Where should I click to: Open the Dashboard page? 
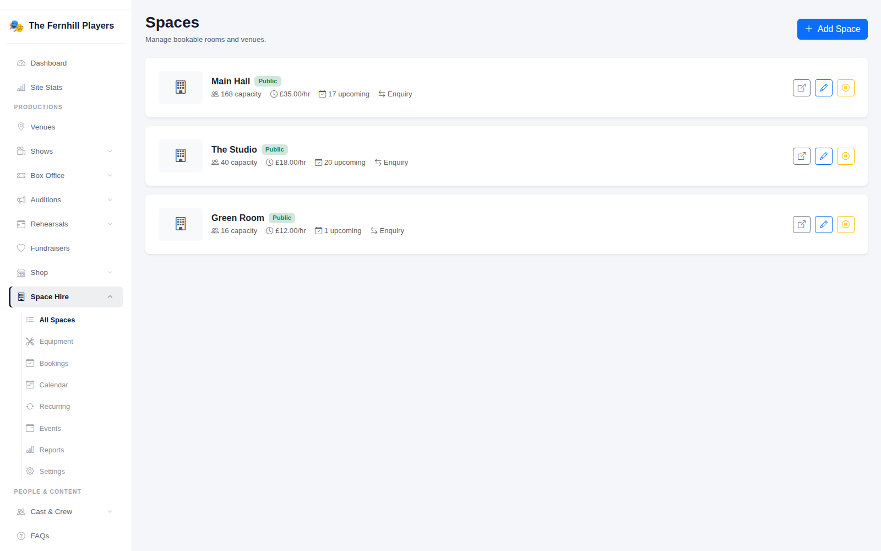(66, 63)
